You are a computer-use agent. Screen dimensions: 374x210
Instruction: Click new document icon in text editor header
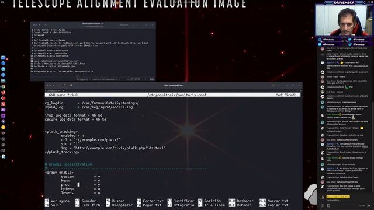(46, 24)
